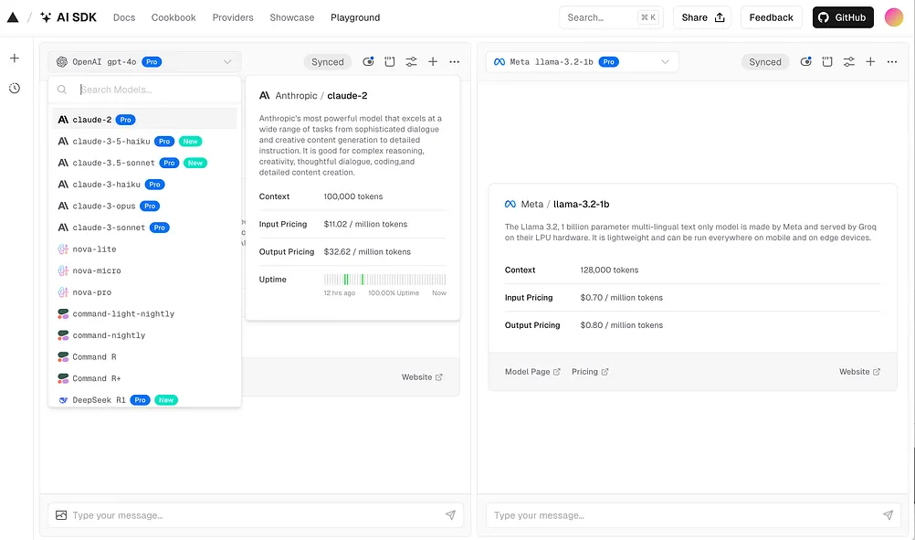Add a model with plus icon in gpt-4o panel
This screenshot has height=540, width=915.
(x=433, y=62)
